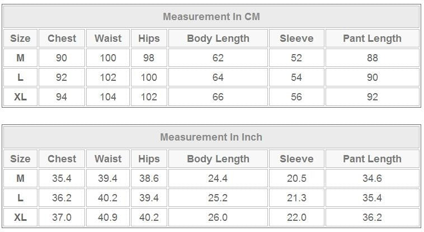
Task: Select the 37.0 chest cell for XL
Action: coord(62,217)
